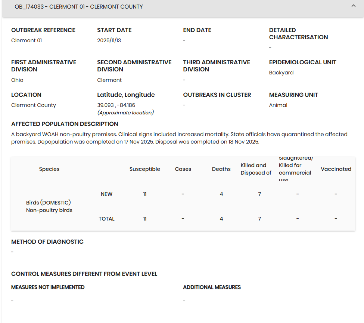Select the TOTAL row label
The height and width of the screenshot is (323, 364).
106,219
